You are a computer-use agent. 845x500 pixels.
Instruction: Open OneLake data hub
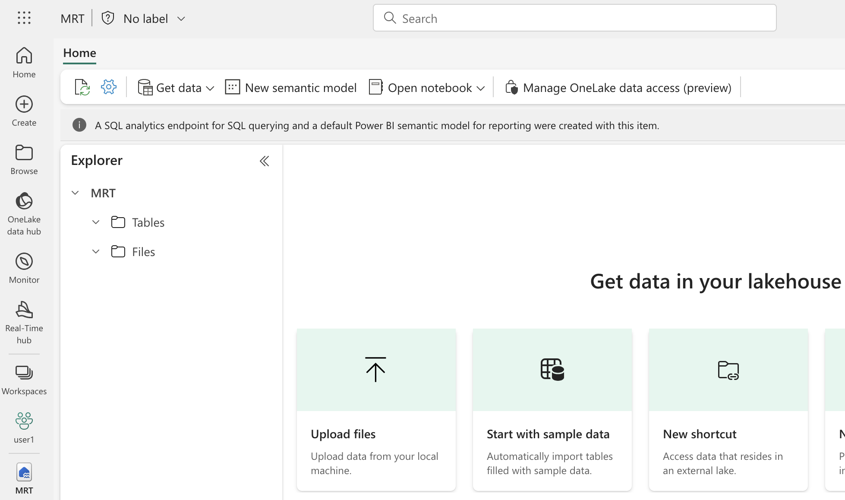pos(24,214)
